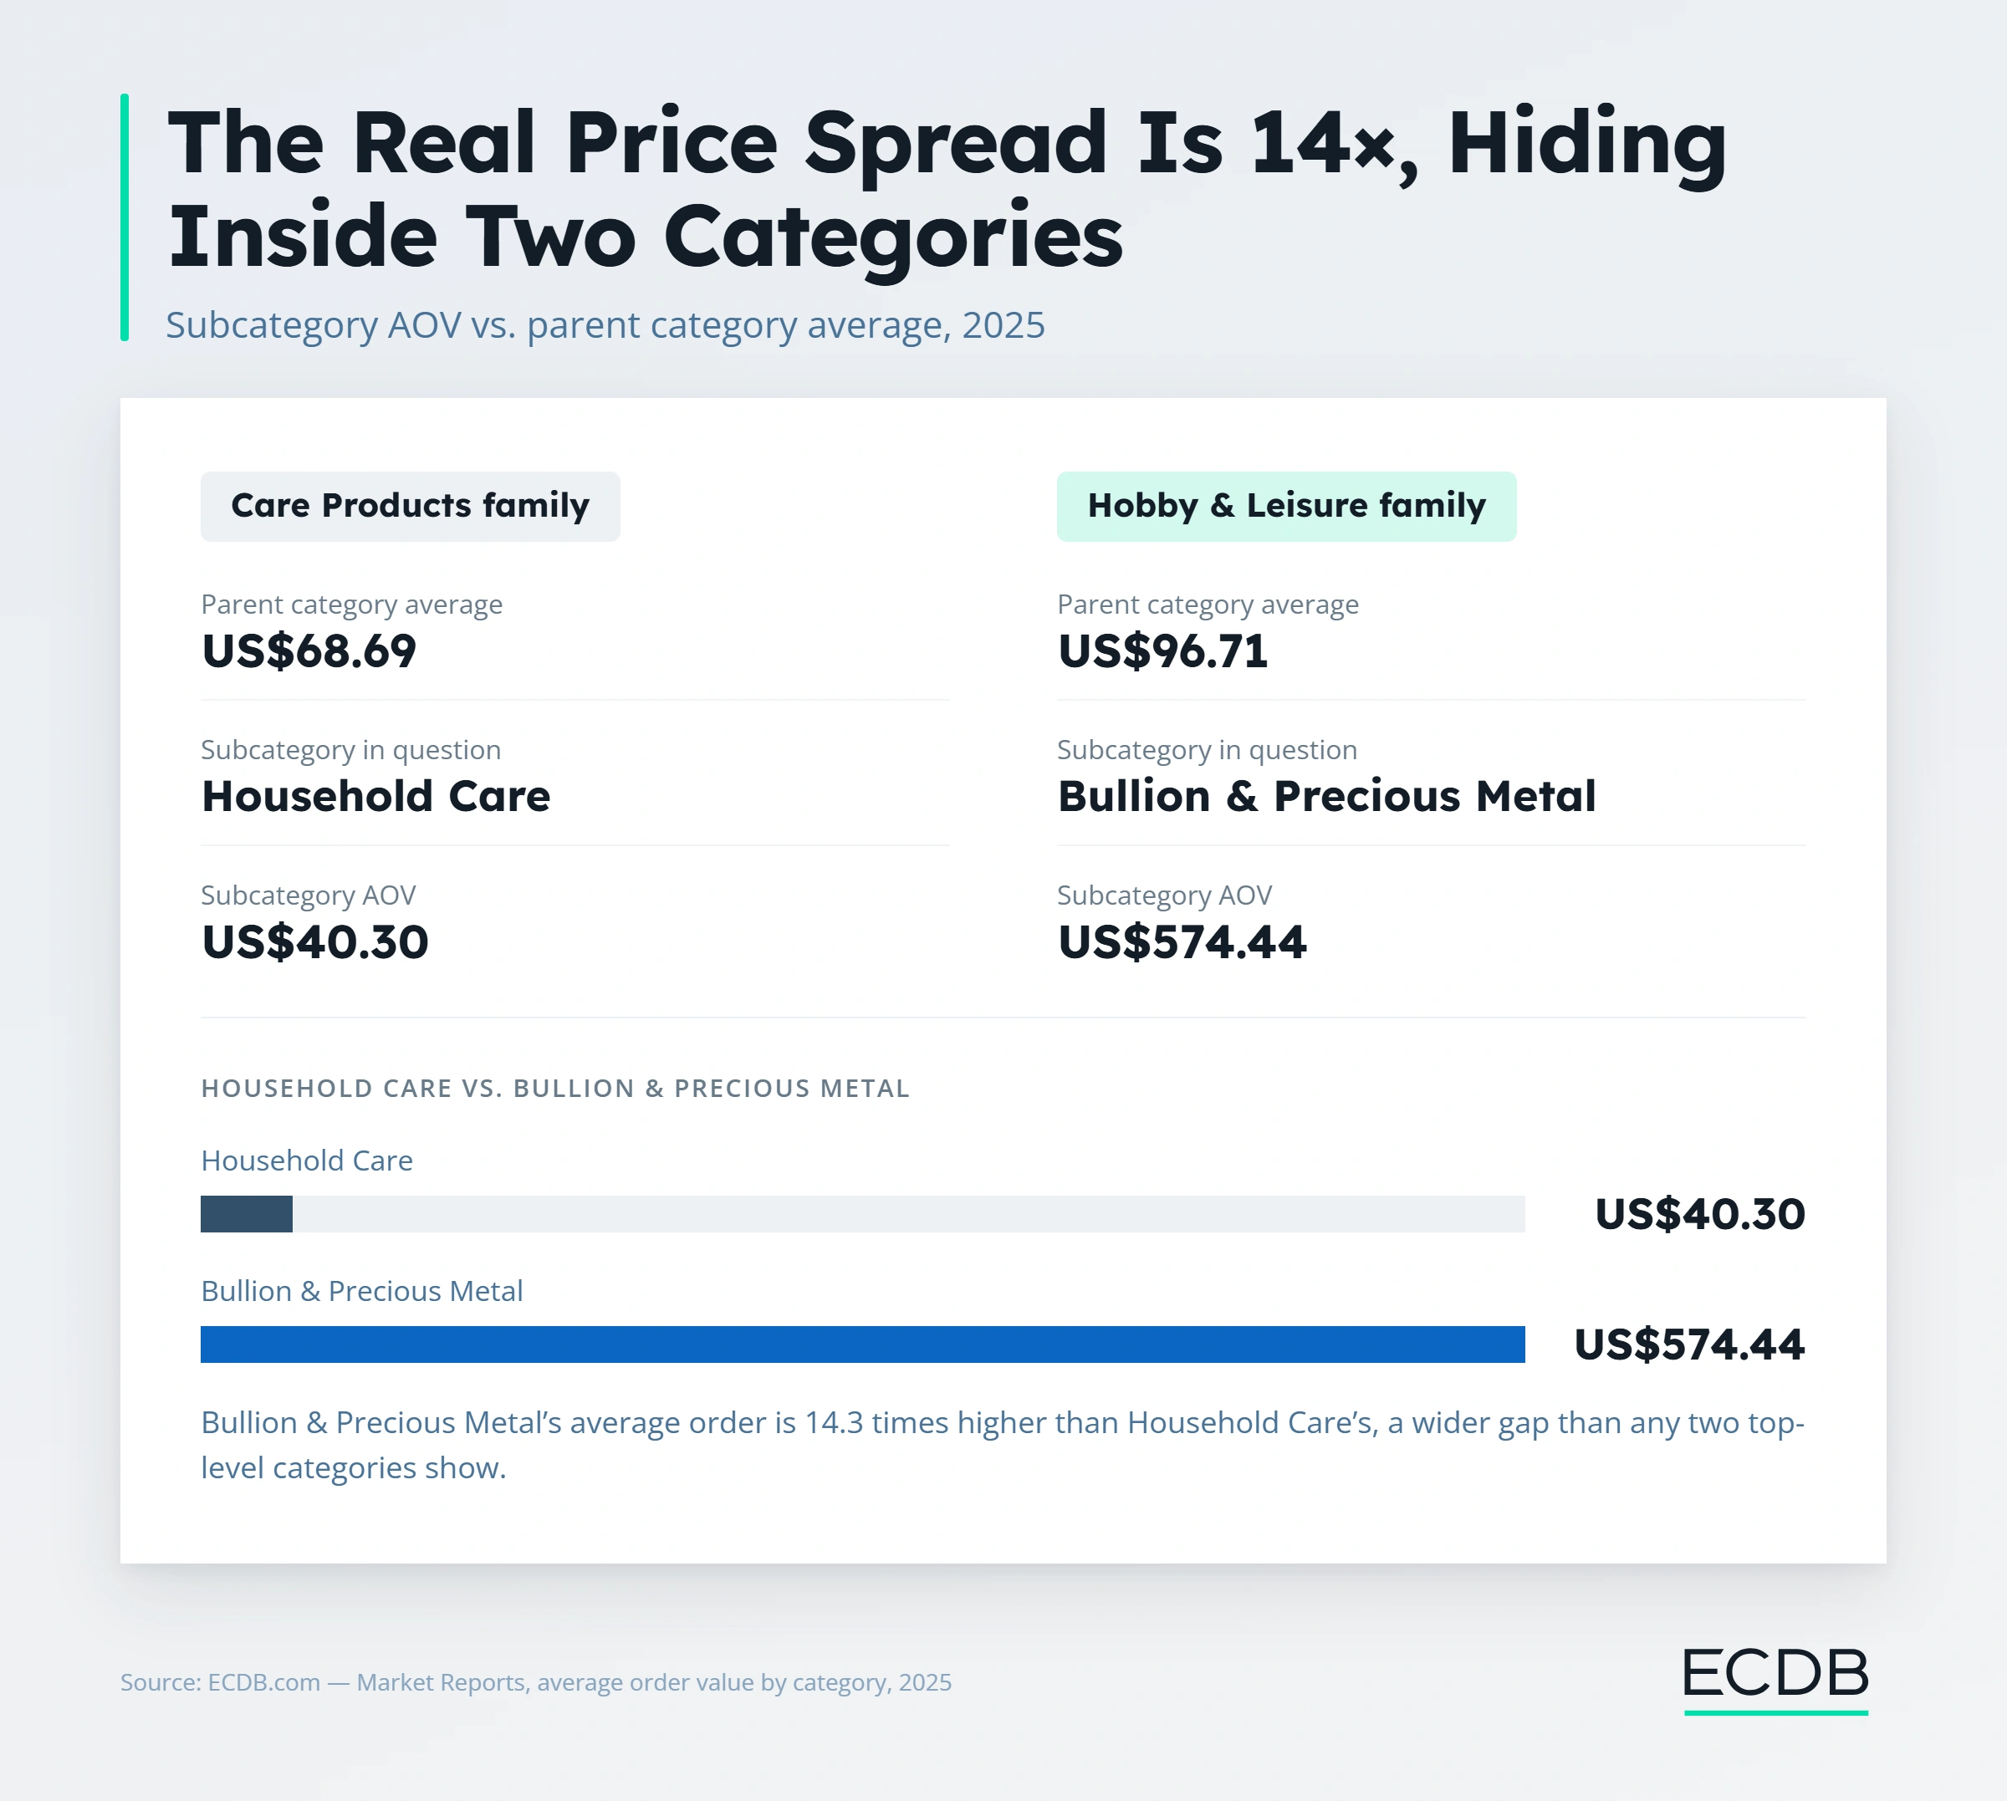Select the Hobby & Leisure family badge

click(1285, 507)
